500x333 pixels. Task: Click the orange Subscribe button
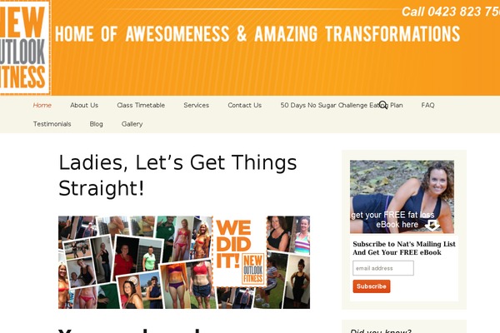tap(372, 286)
